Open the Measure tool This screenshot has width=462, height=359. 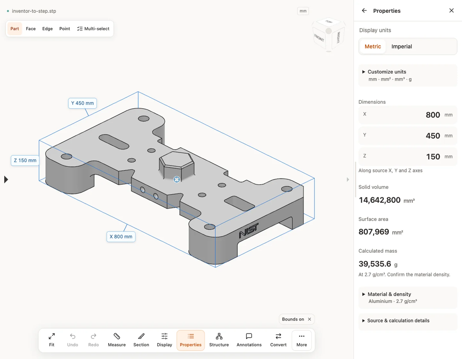click(117, 340)
